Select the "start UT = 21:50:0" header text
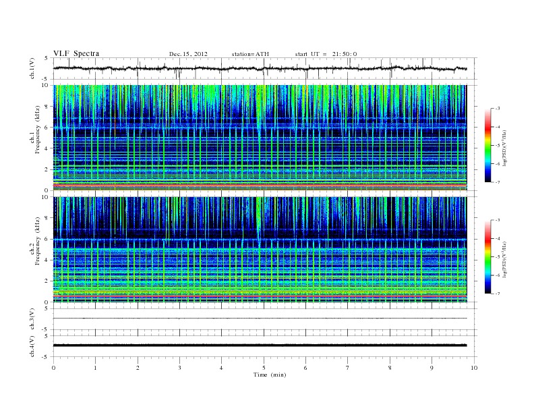This screenshot has height=413, width=534. [326, 54]
